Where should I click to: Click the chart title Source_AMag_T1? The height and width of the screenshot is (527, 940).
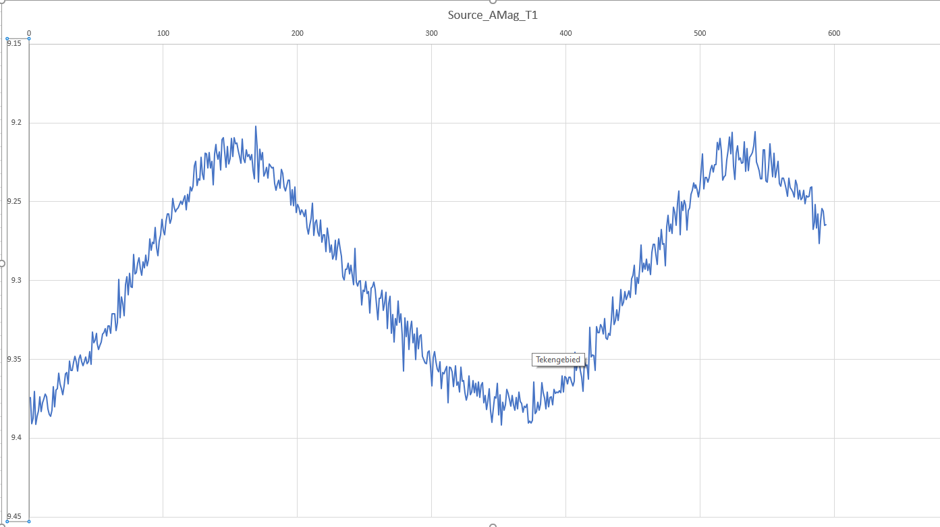click(x=493, y=15)
